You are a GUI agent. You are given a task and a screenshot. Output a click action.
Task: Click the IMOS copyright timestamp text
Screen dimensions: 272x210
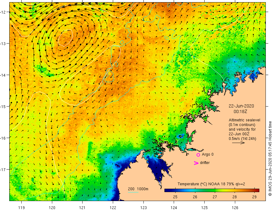270,159
